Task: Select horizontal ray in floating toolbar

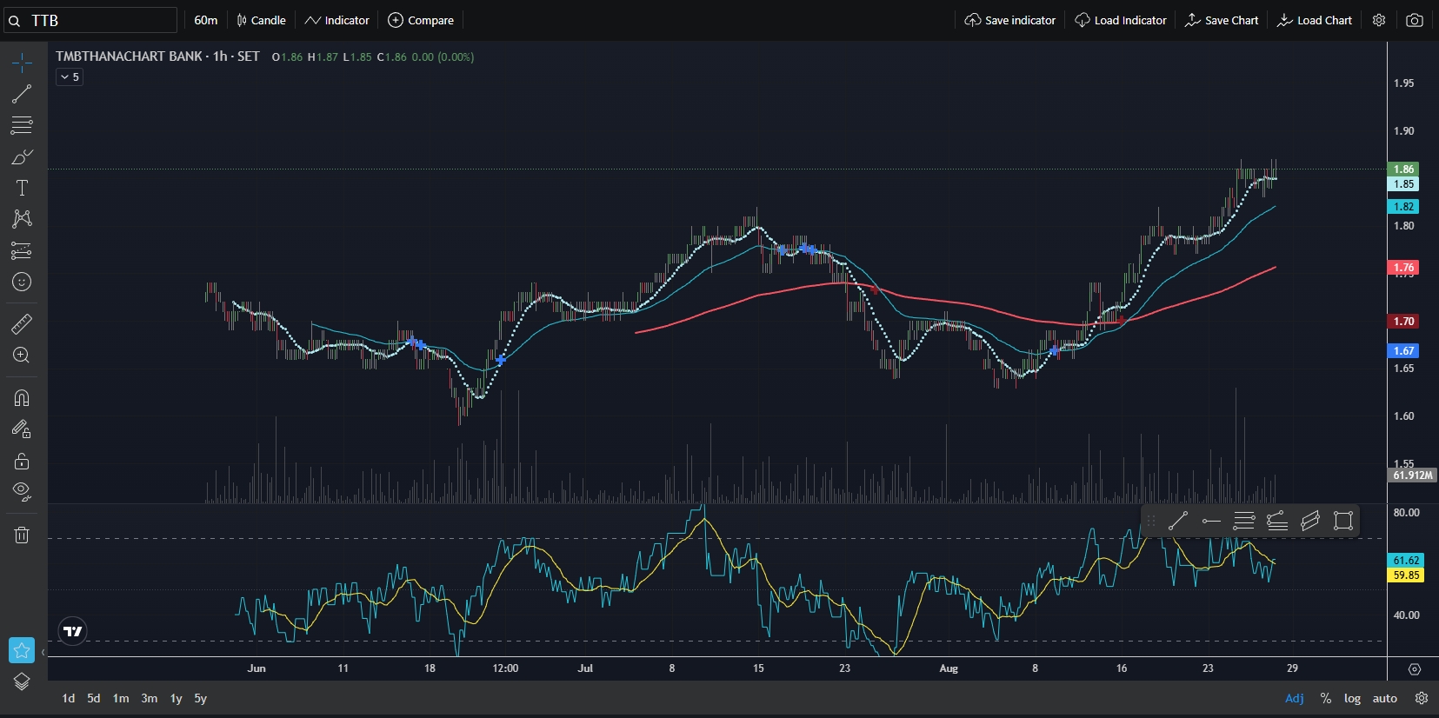Action: tap(1211, 521)
